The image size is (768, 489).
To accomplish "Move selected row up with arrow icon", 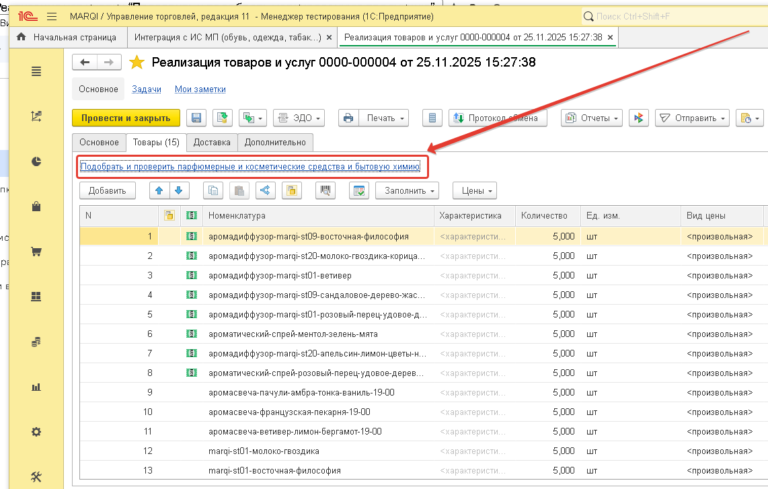I will click(159, 190).
